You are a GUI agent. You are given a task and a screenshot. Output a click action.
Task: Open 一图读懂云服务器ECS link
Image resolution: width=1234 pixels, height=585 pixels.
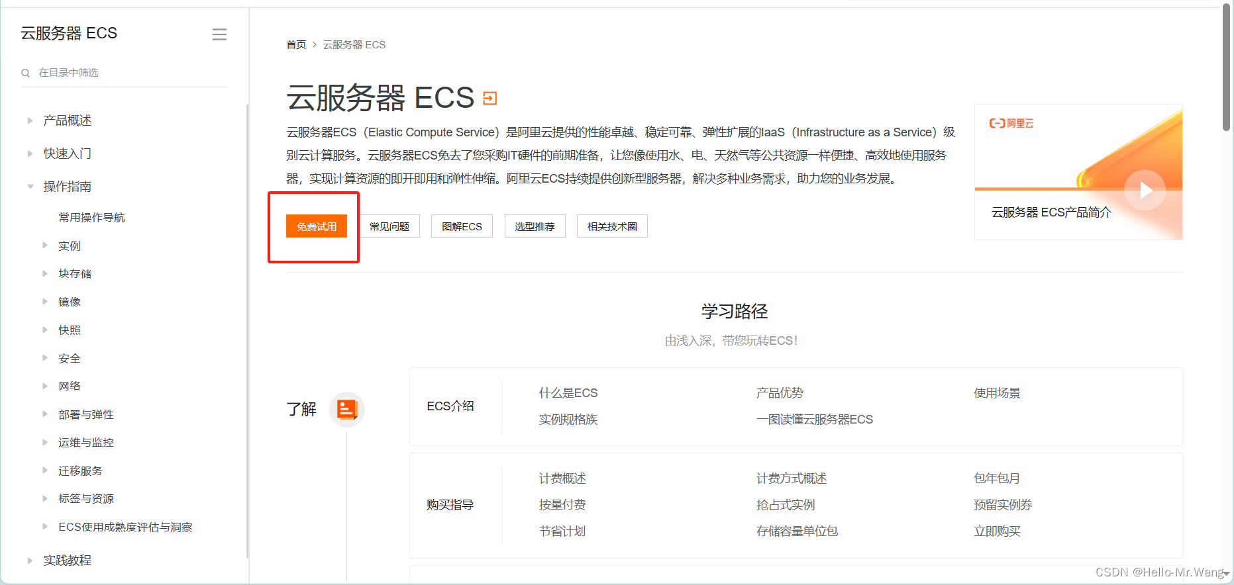point(815,420)
